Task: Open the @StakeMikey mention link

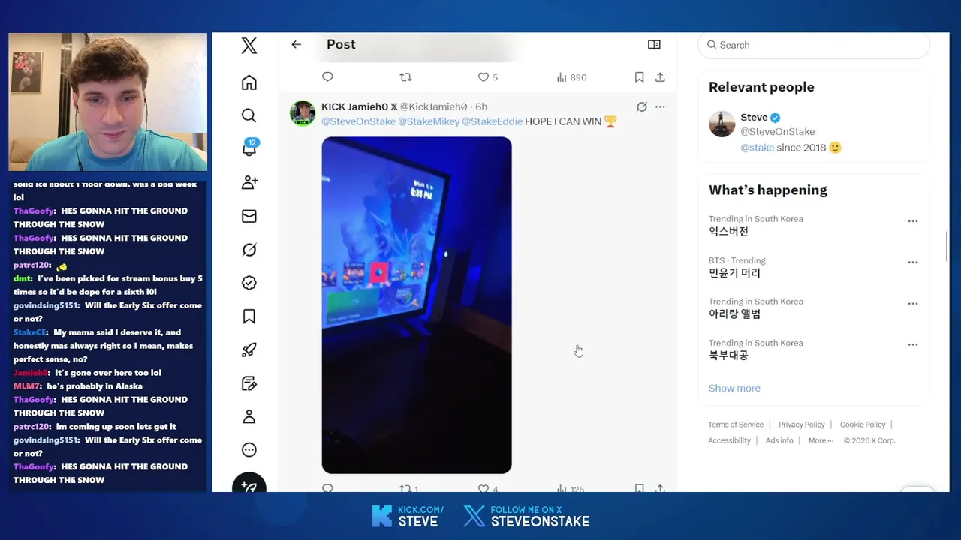Action: coord(429,121)
